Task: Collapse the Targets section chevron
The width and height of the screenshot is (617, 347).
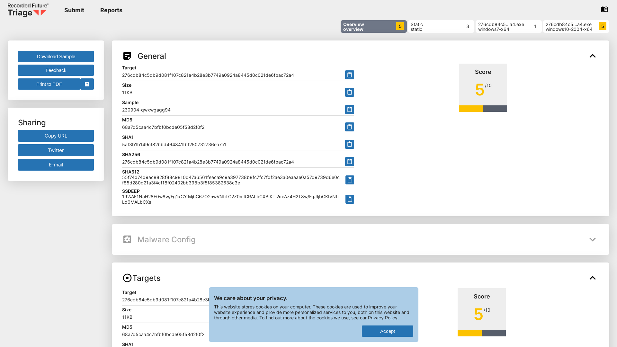Action: point(593,278)
